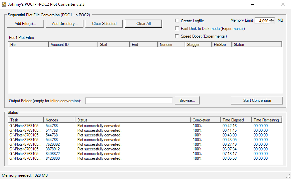
Task: Increase Memory Limit with up arrow
Action: pos(272,19)
